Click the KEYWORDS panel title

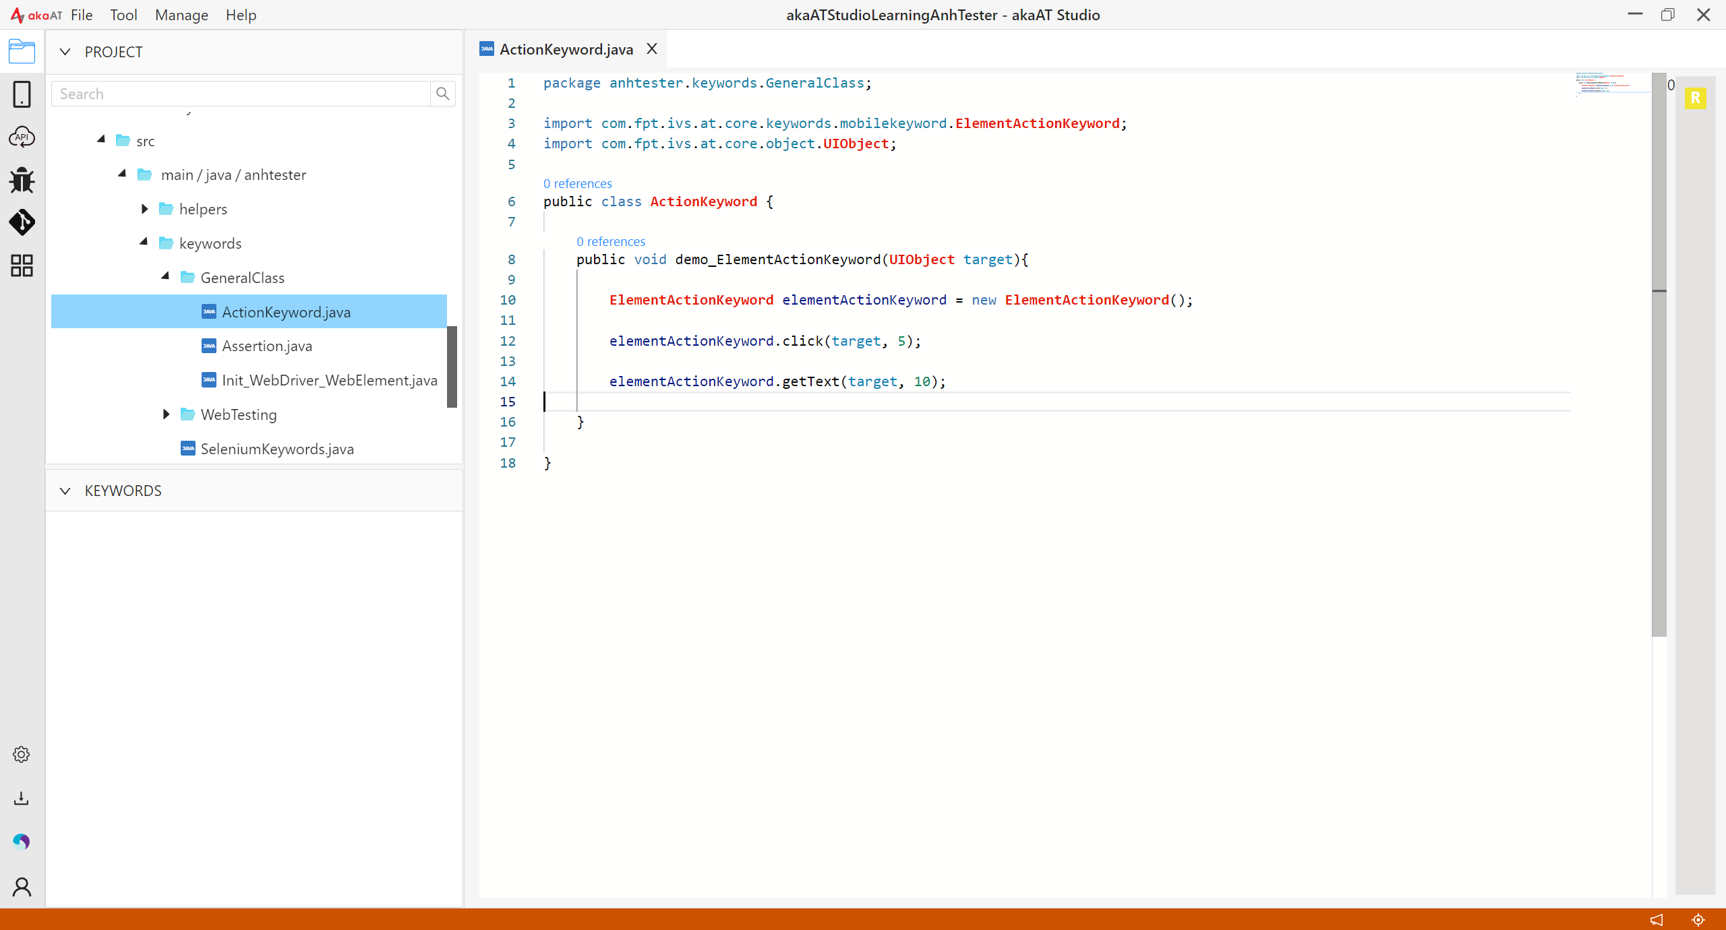click(123, 491)
